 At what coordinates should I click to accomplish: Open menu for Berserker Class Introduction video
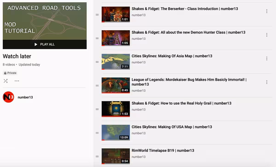coord(267,11)
